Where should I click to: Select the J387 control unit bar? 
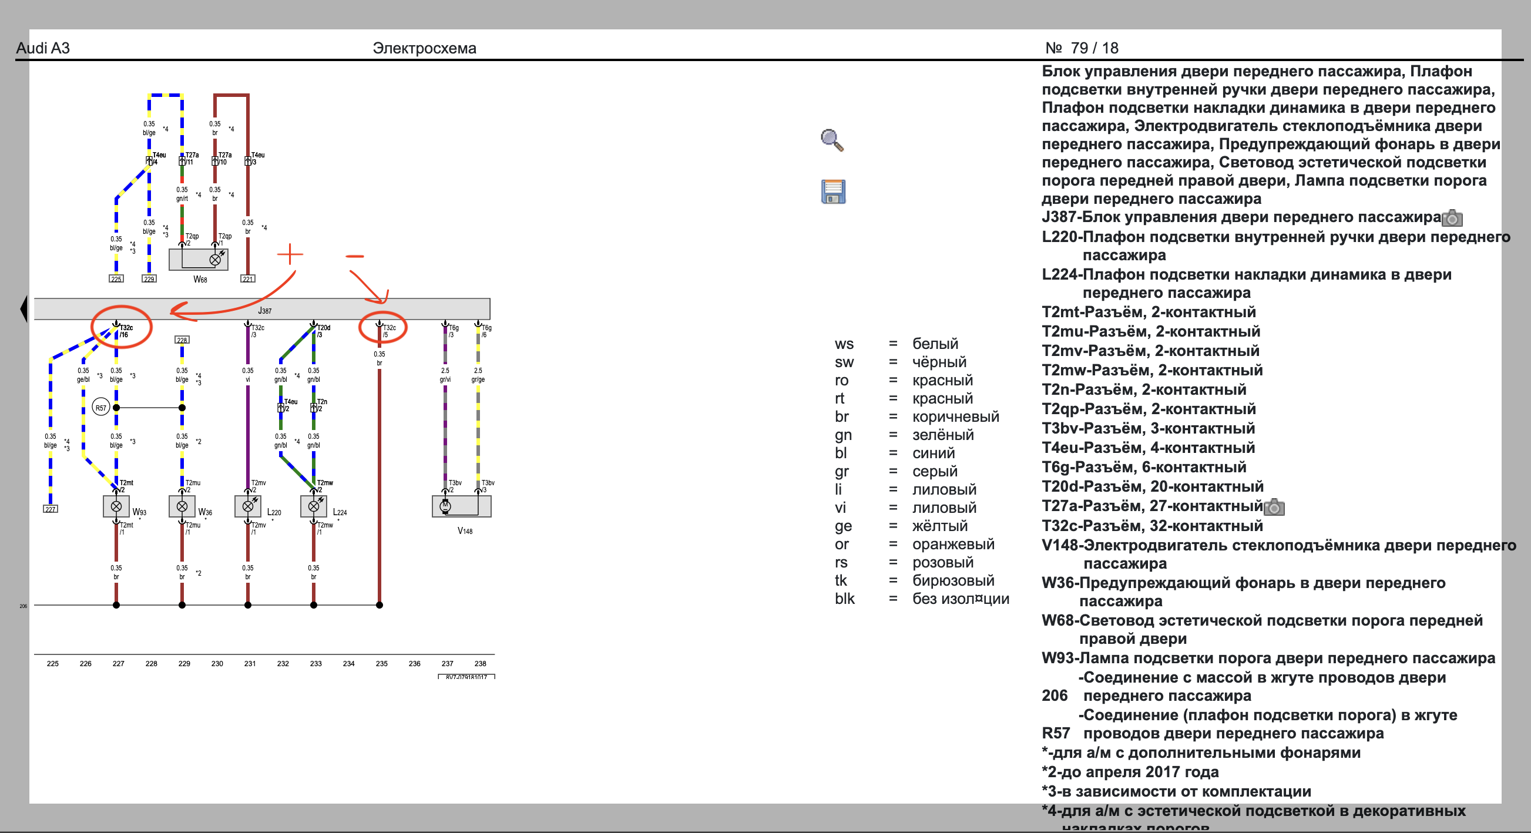[262, 309]
